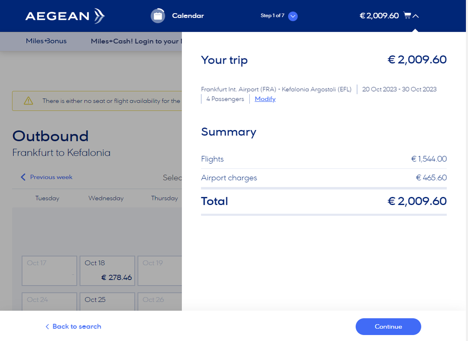Click the € 2,009.60 total in the header

tap(379, 16)
